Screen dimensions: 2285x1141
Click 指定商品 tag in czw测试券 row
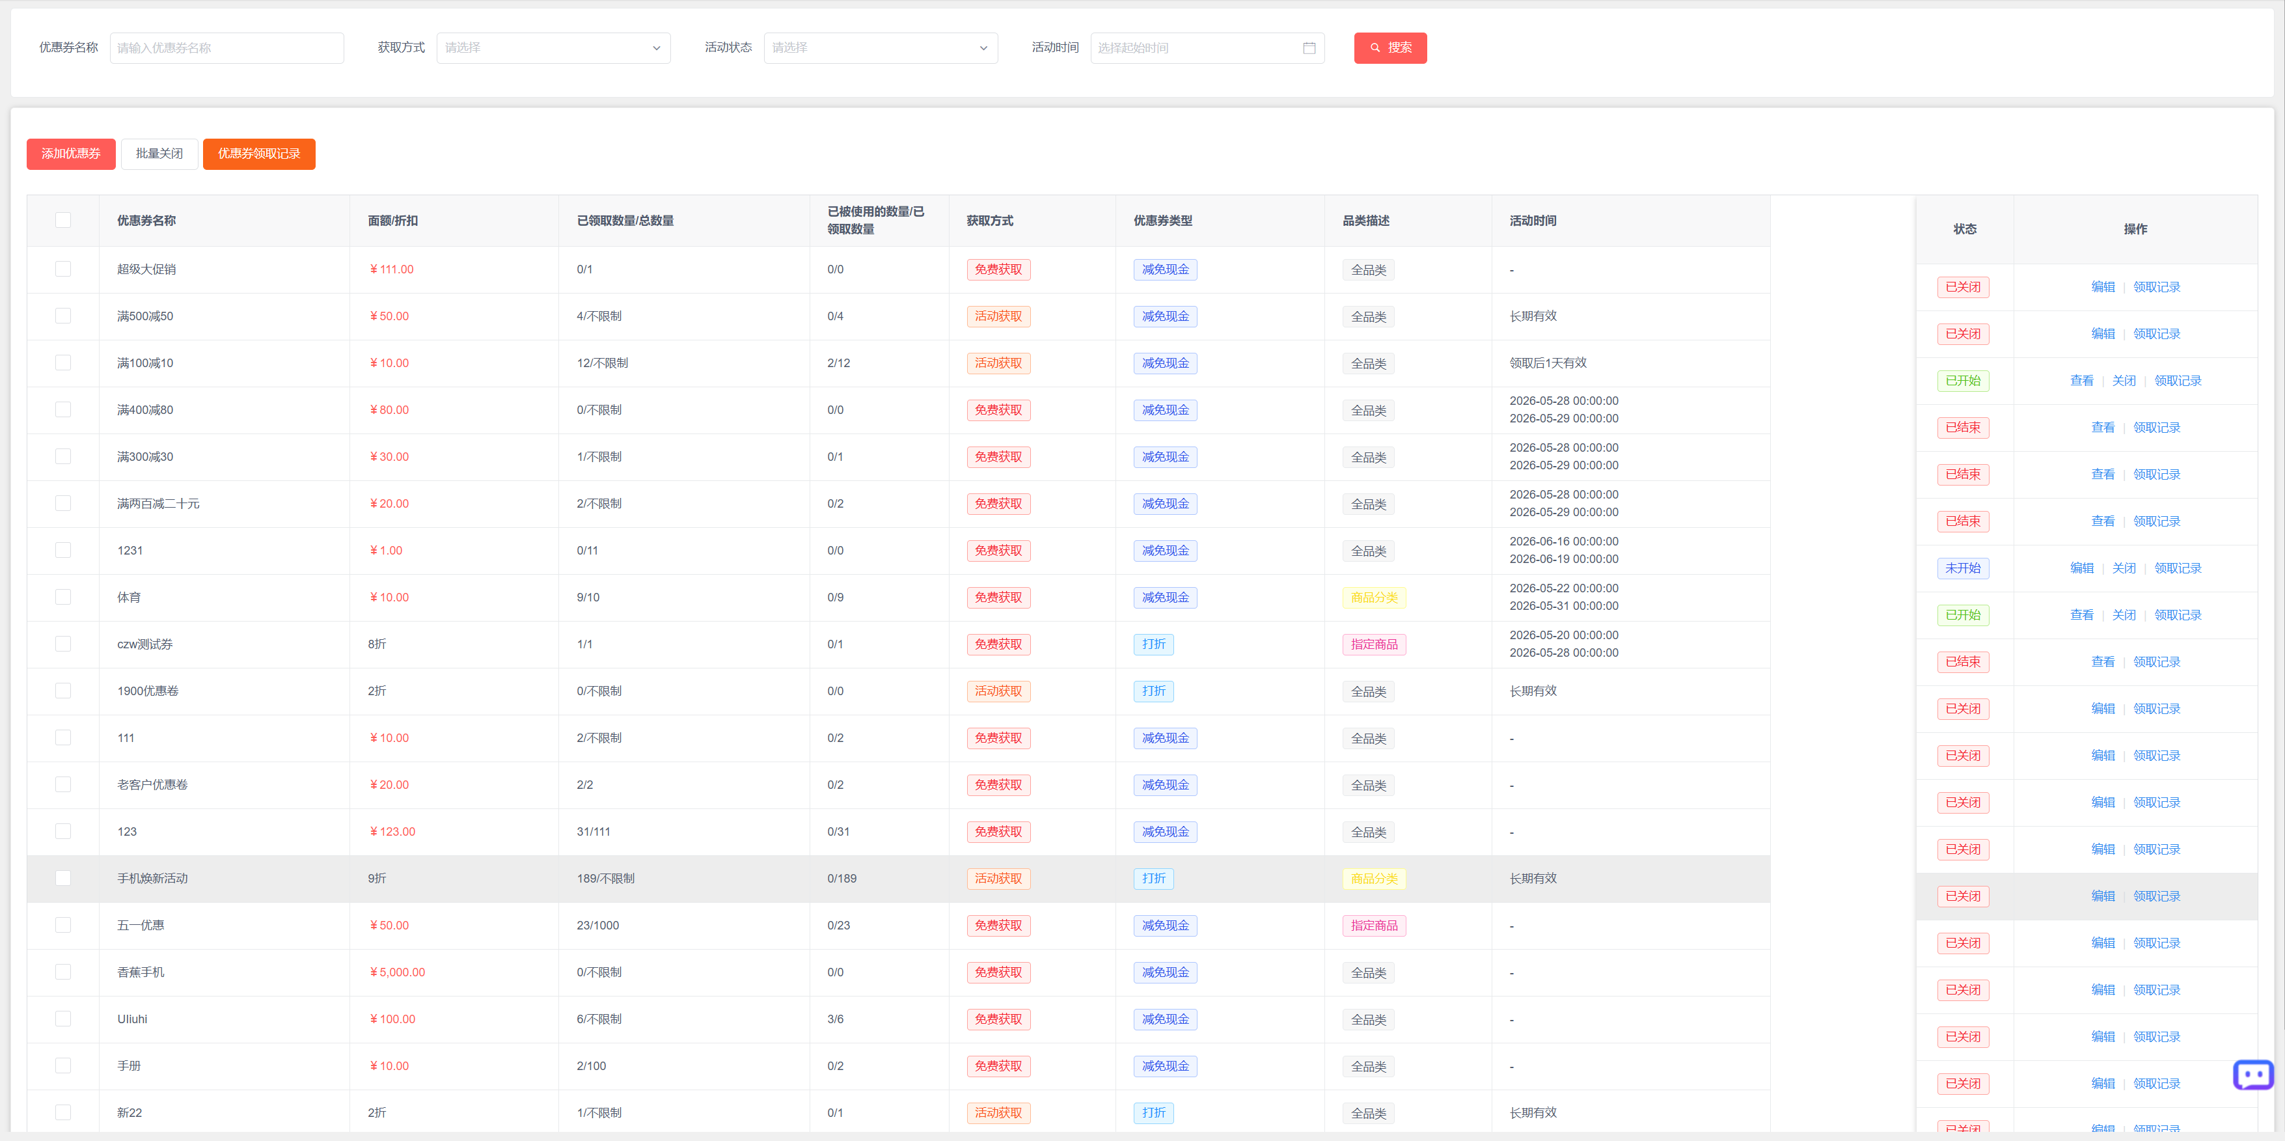tap(1373, 644)
